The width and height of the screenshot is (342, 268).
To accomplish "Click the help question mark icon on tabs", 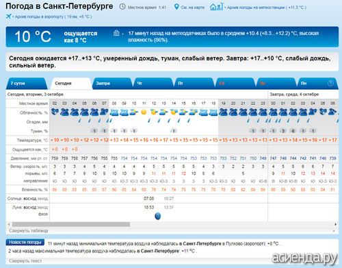I will pos(330,84).
